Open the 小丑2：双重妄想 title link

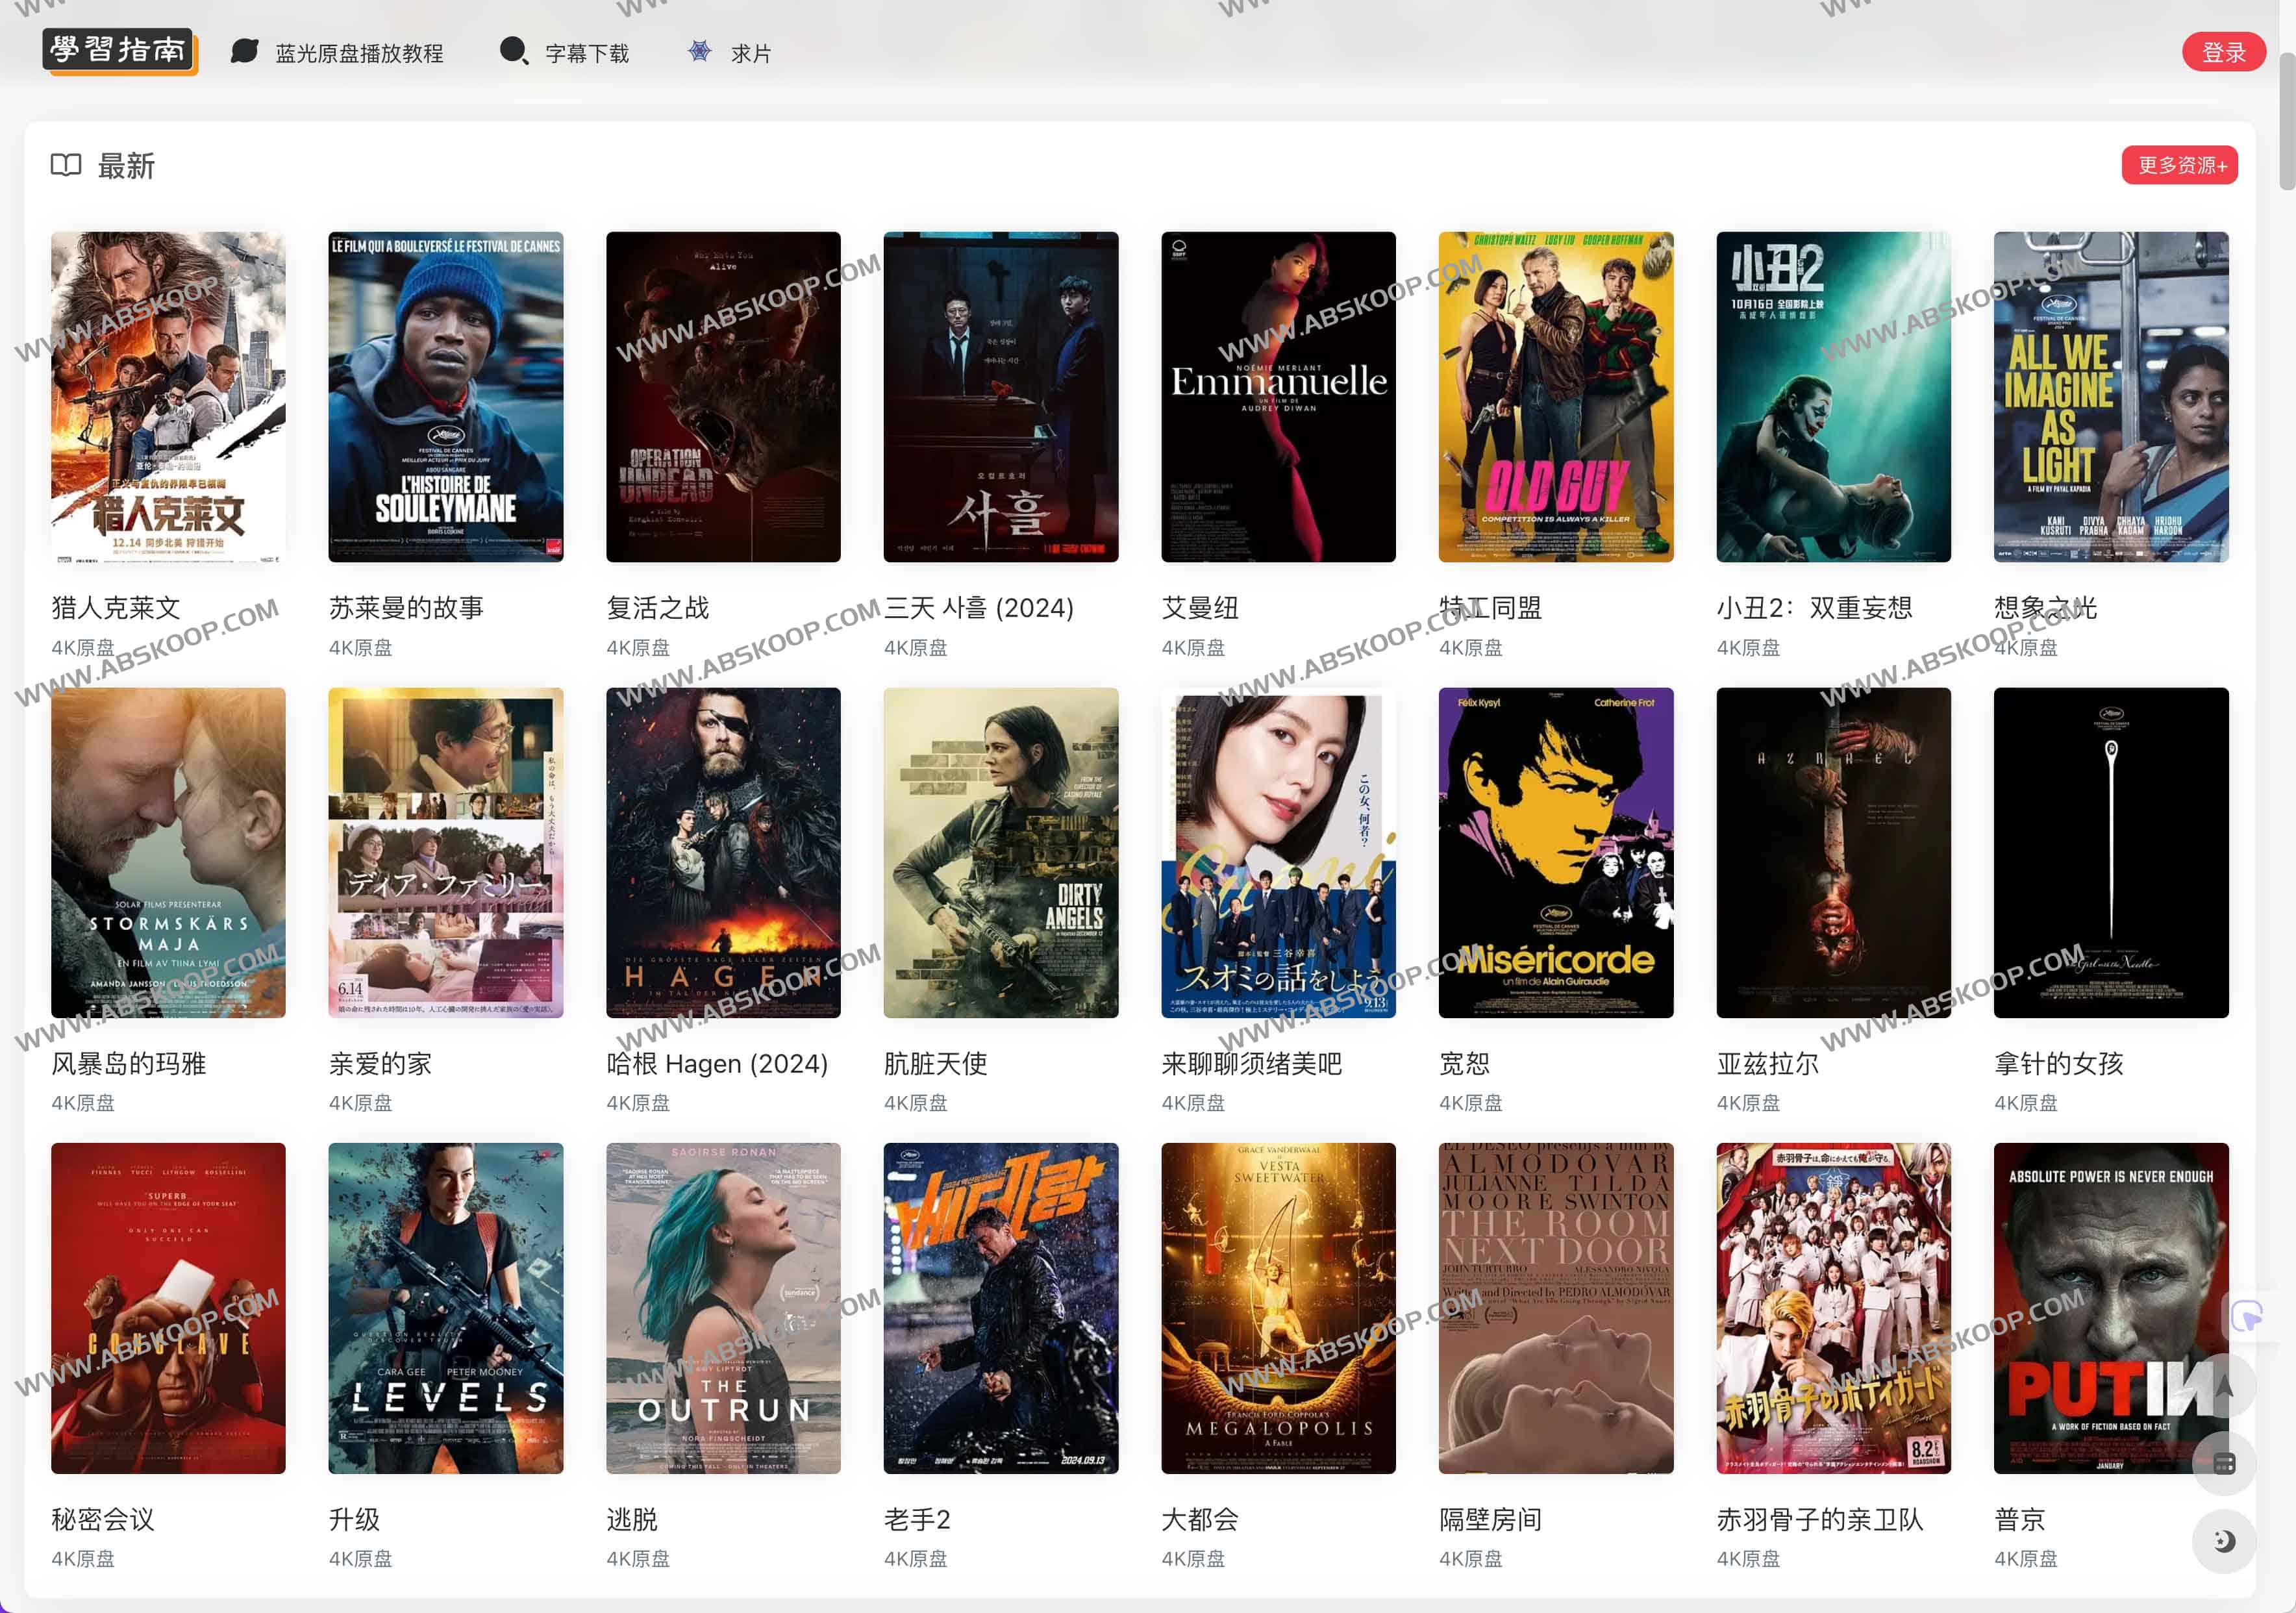pyautogui.click(x=1813, y=607)
